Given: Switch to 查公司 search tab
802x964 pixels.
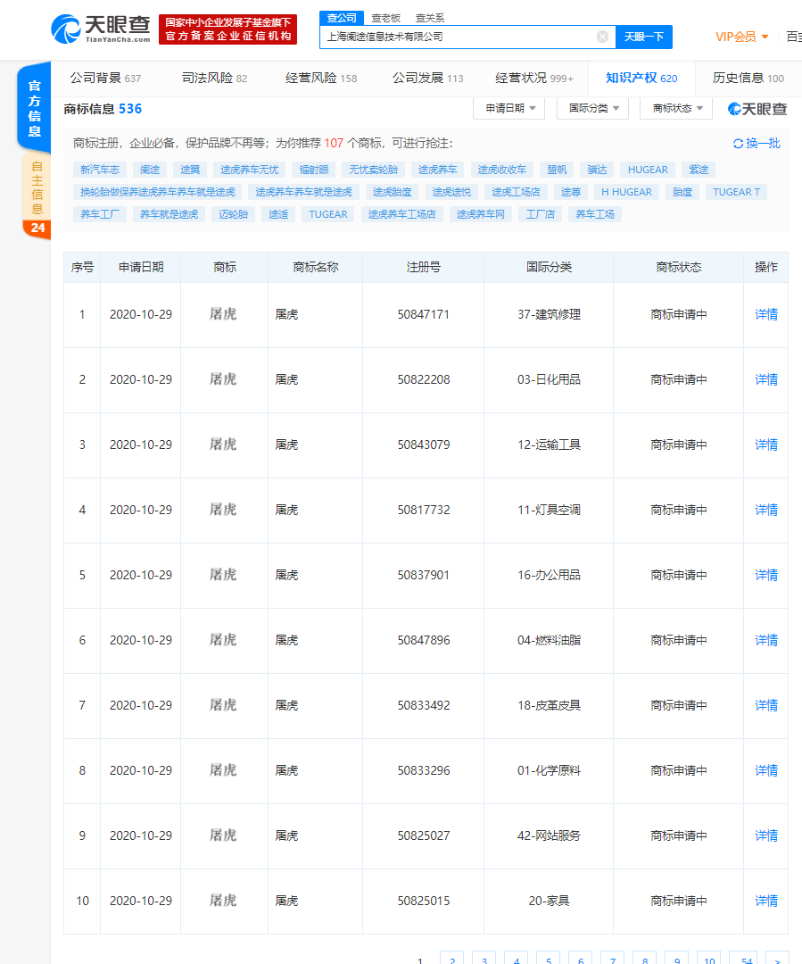Looking at the screenshot, I should (x=342, y=18).
